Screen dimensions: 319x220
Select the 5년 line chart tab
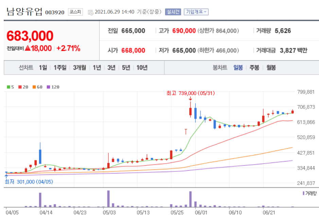tap(126, 67)
